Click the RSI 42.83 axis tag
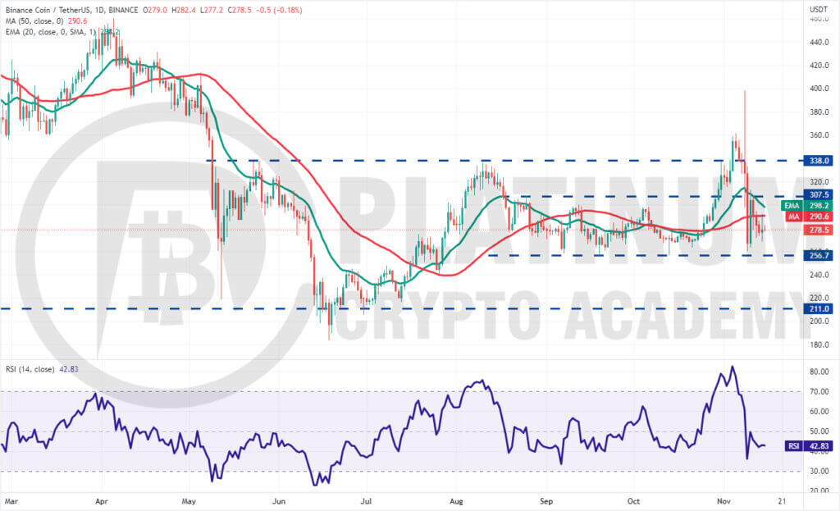Screen dimensions: 840x511 click(808, 445)
